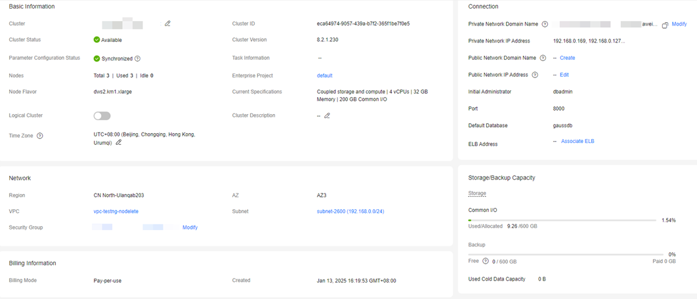Select the Cluster ID value text
697x299 pixels.
tap(363, 24)
